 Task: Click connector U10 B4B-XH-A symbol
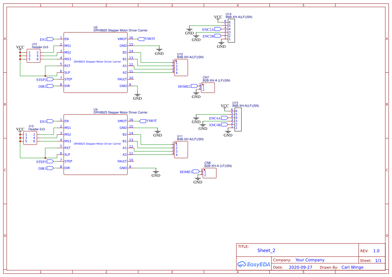(x=181, y=67)
